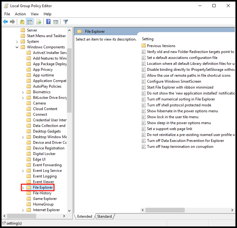This screenshot has width=237, height=228.
Task: Click the tree pane horizontal scroll left arrow
Action: pyautogui.click(x=4, y=216)
